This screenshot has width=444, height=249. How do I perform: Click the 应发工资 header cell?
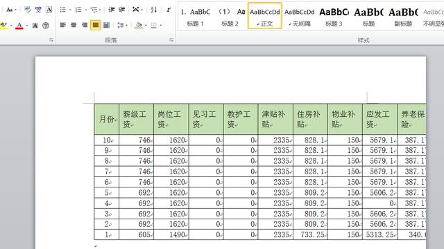[x=379, y=119]
